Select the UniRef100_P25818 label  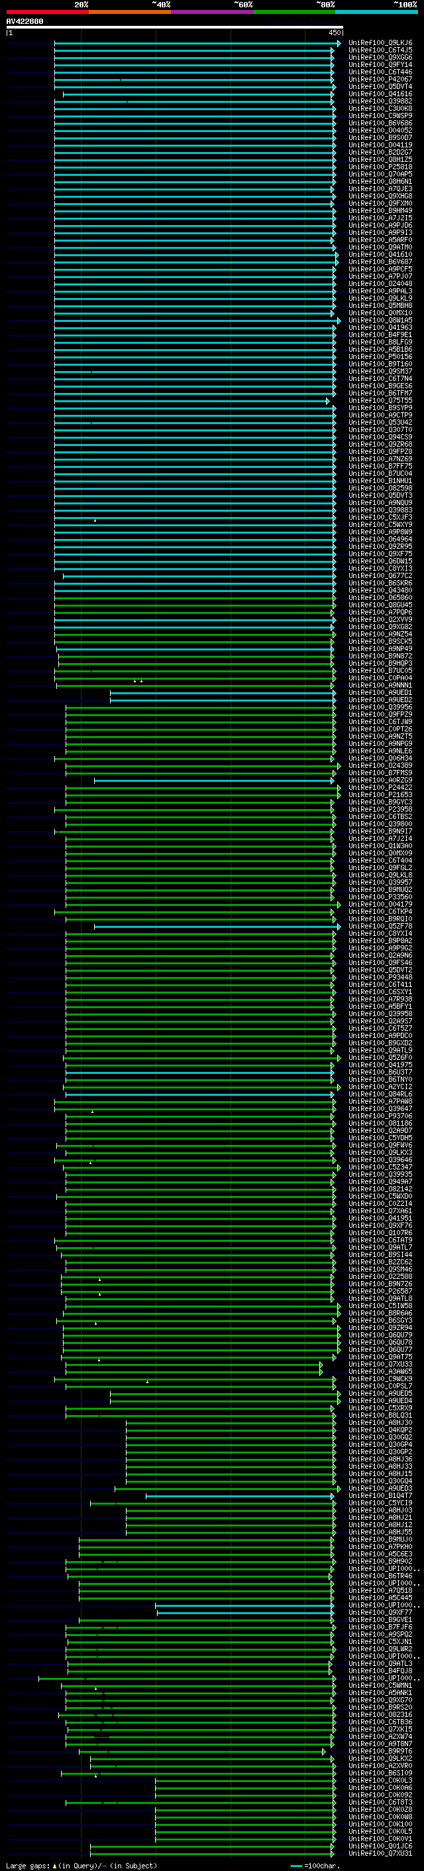coord(380,167)
